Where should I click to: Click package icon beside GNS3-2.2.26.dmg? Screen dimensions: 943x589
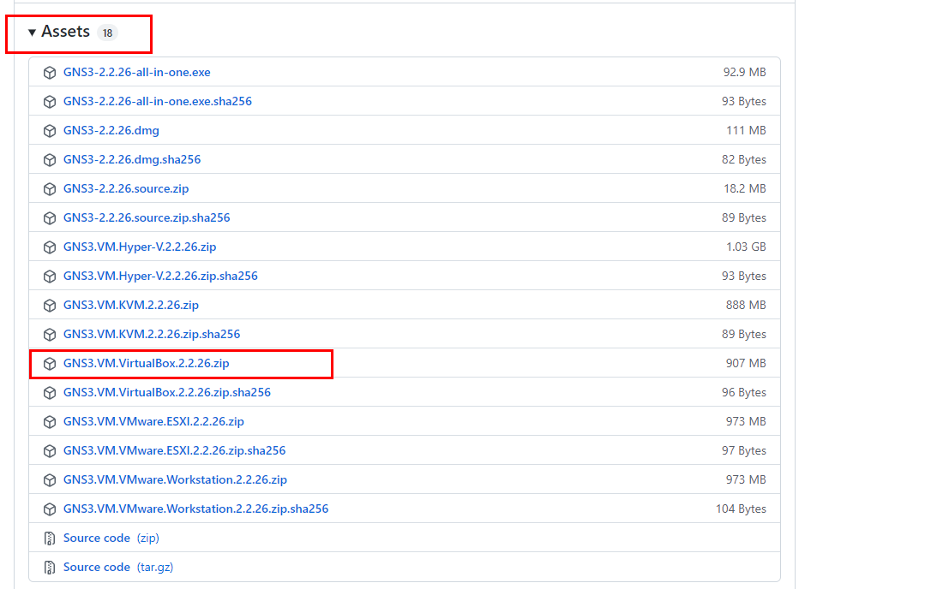tap(50, 131)
